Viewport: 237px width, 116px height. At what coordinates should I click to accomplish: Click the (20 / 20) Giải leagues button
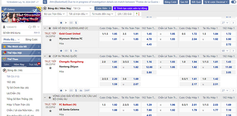tap(125, 14)
